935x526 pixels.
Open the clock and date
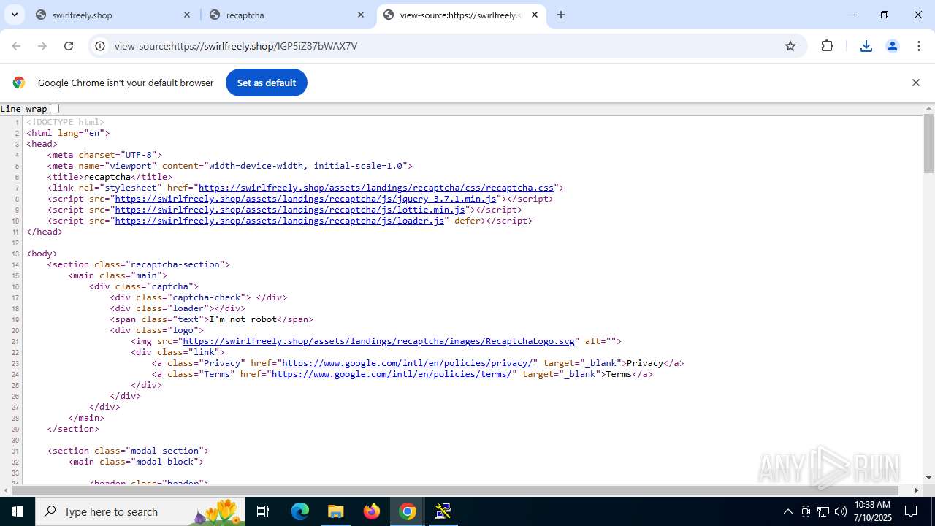872,511
